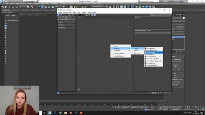Click the delete selected trash icon in Slate
Screen dimensions: 205x115
click(70, 15)
